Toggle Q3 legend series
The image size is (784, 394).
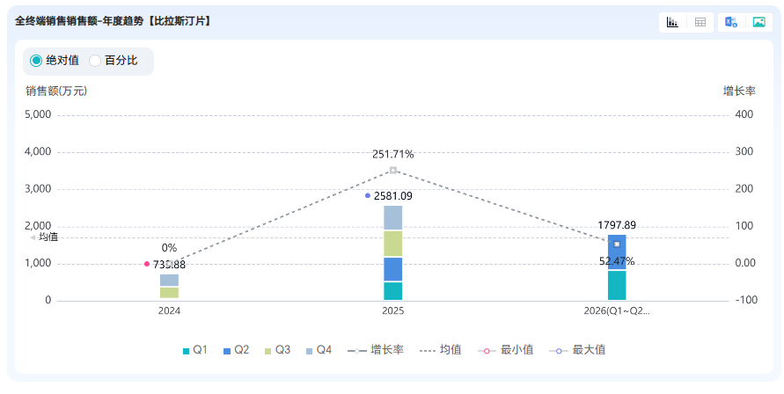tap(277, 350)
